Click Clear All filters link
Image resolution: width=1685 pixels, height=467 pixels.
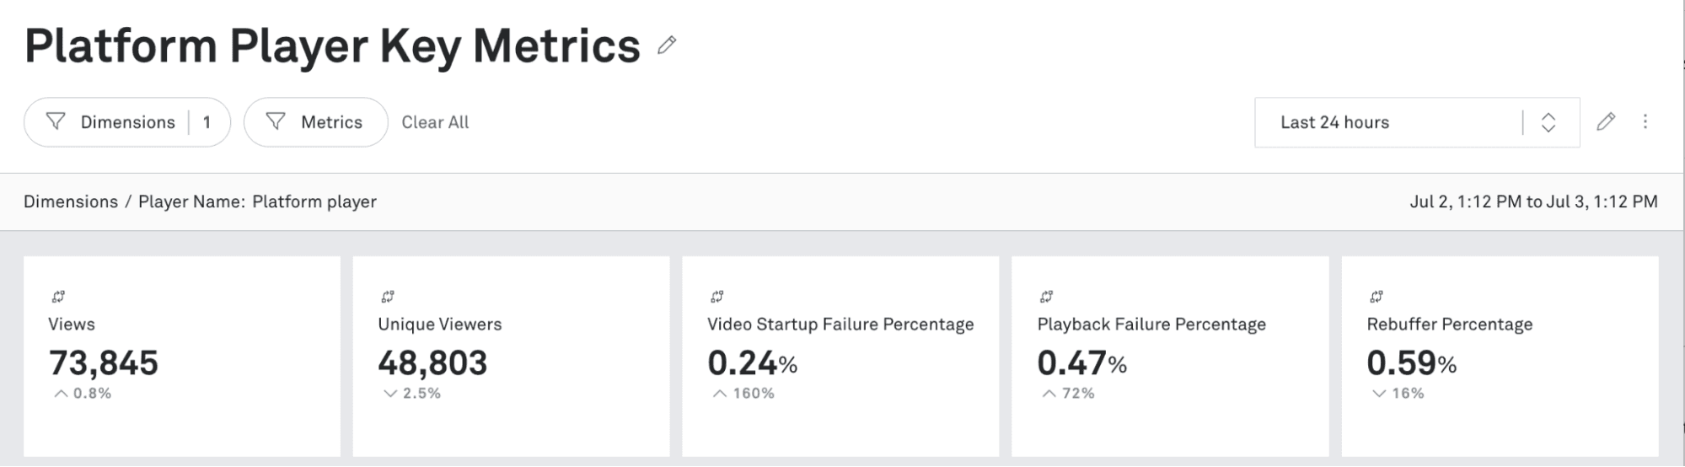[435, 122]
